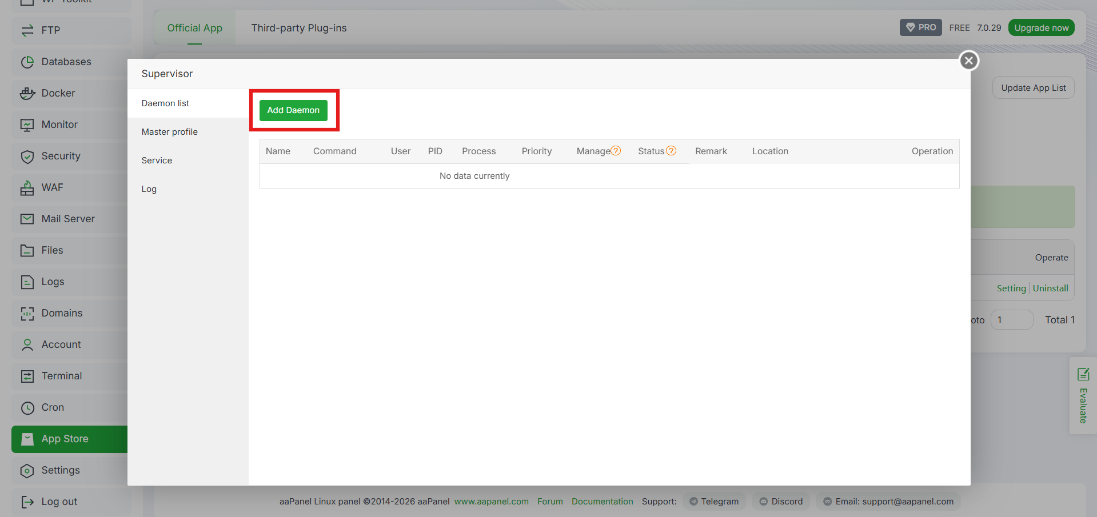Click the Settings gear icon
Image resolution: width=1097 pixels, height=517 pixels.
(x=27, y=470)
